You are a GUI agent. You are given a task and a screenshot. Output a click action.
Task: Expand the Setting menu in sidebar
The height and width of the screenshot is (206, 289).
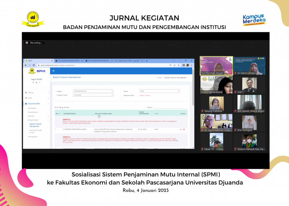click(x=48, y=92)
